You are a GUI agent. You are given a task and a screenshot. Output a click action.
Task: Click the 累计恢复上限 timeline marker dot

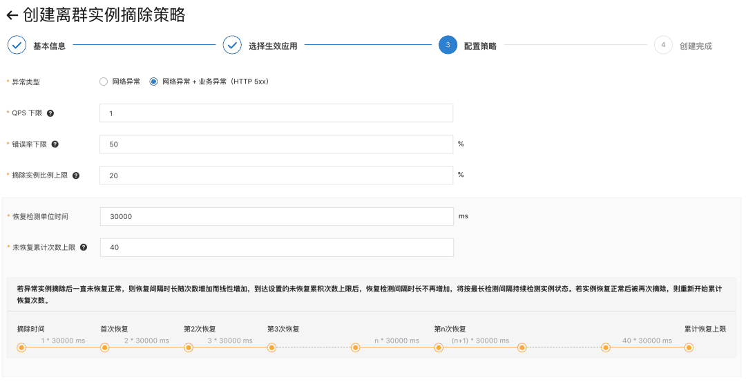click(689, 347)
